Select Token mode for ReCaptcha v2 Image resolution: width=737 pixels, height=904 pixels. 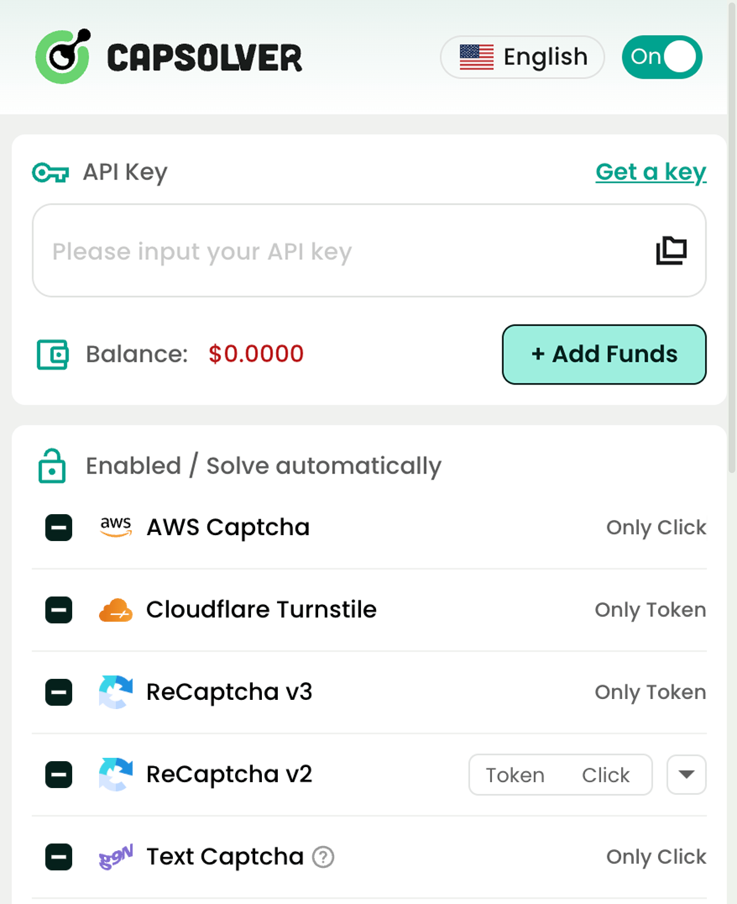pos(515,775)
